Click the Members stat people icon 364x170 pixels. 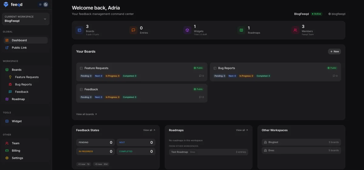(x=295, y=30)
